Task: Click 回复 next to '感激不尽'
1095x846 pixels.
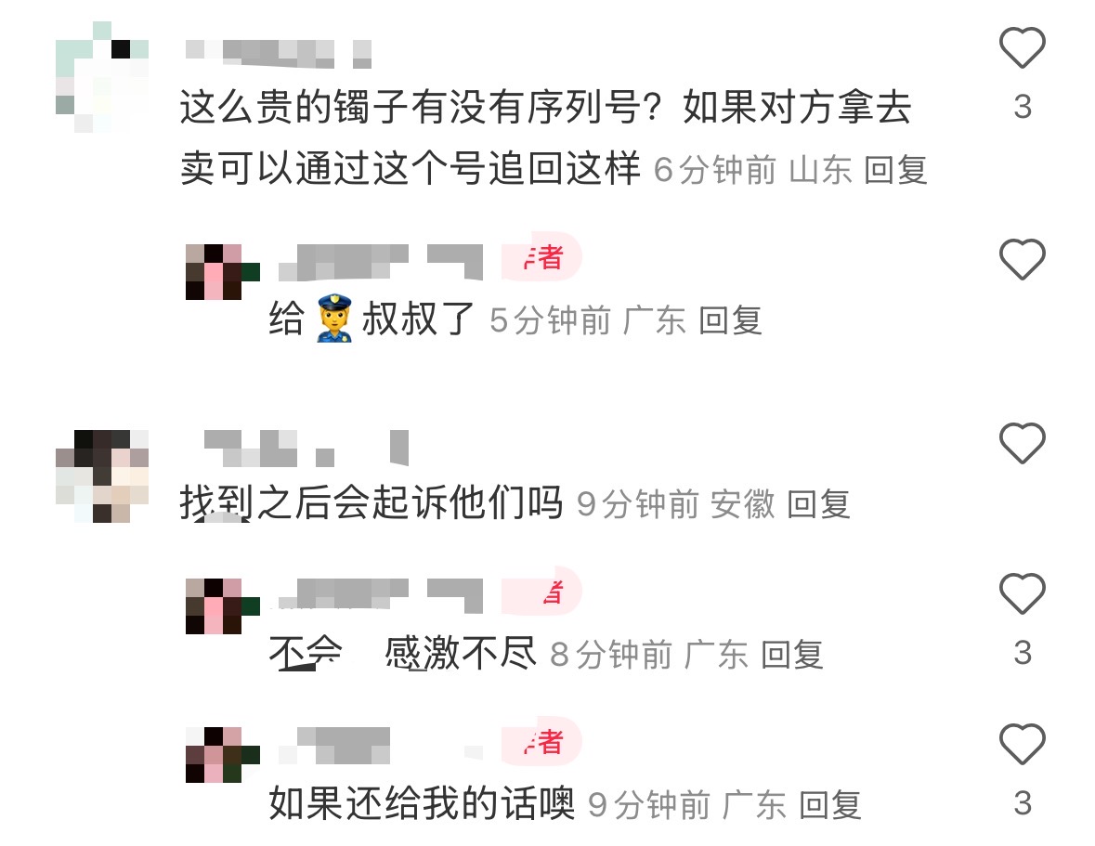Action: point(792,655)
